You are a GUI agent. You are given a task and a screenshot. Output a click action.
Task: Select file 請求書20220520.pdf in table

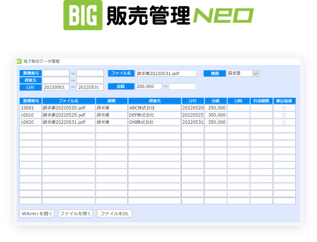coord(69,108)
